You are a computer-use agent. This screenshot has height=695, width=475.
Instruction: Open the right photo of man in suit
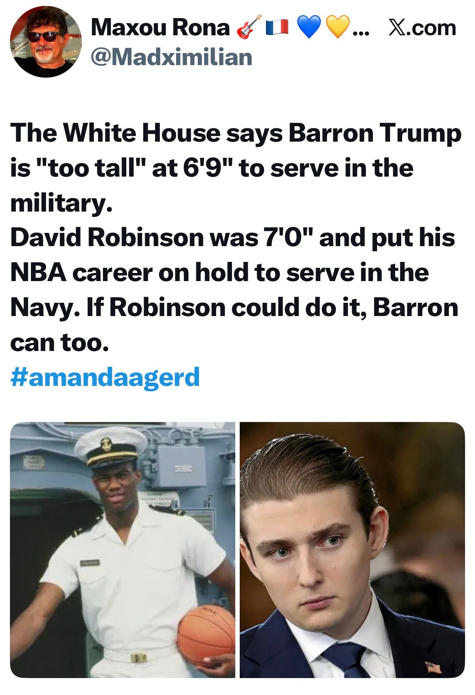(x=352, y=550)
